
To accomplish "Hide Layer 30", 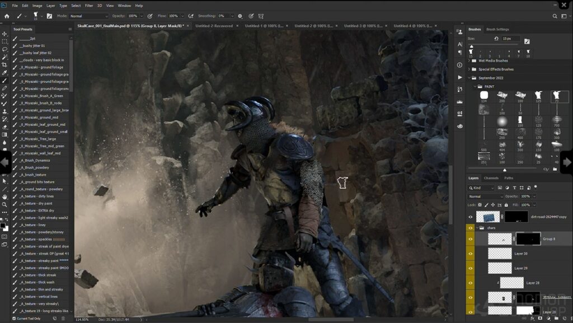I will tap(470, 254).
